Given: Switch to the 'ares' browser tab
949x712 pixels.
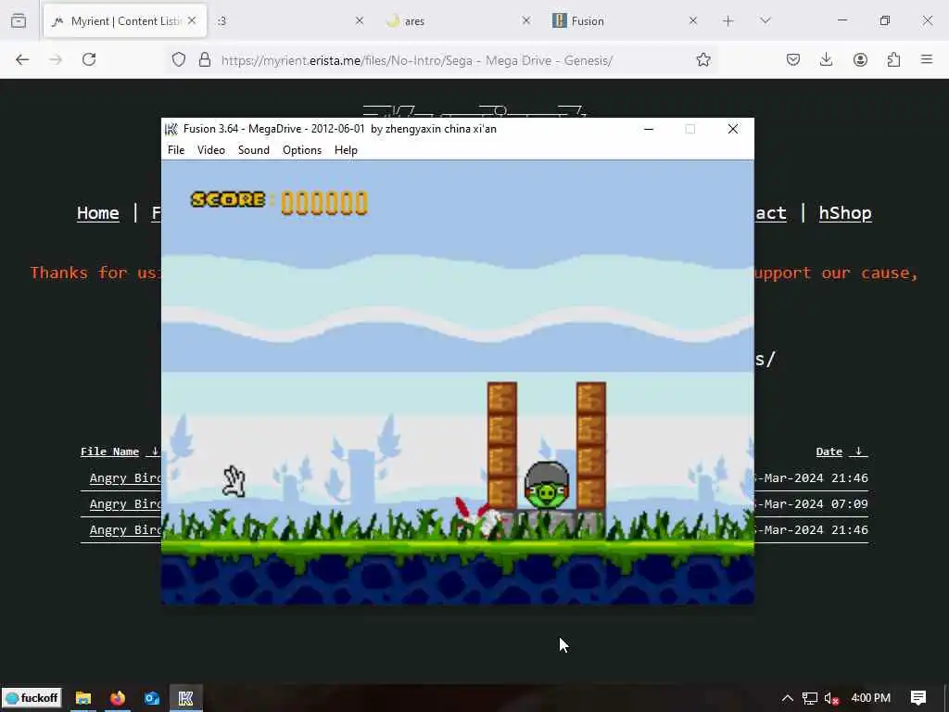Looking at the screenshot, I should (x=457, y=20).
